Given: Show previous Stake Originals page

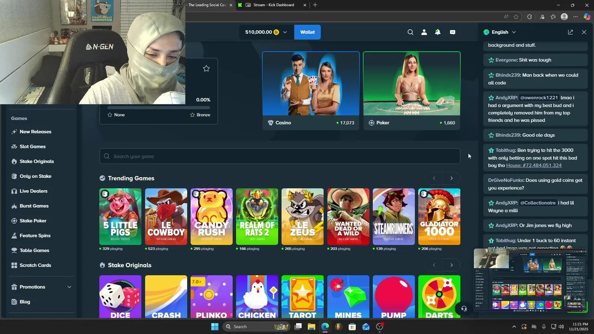Looking at the screenshot, I should coord(434,265).
